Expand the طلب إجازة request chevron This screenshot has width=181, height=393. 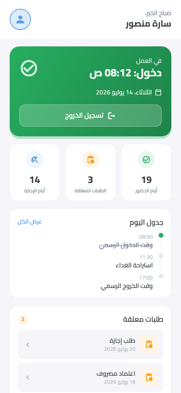pyautogui.click(x=28, y=345)
